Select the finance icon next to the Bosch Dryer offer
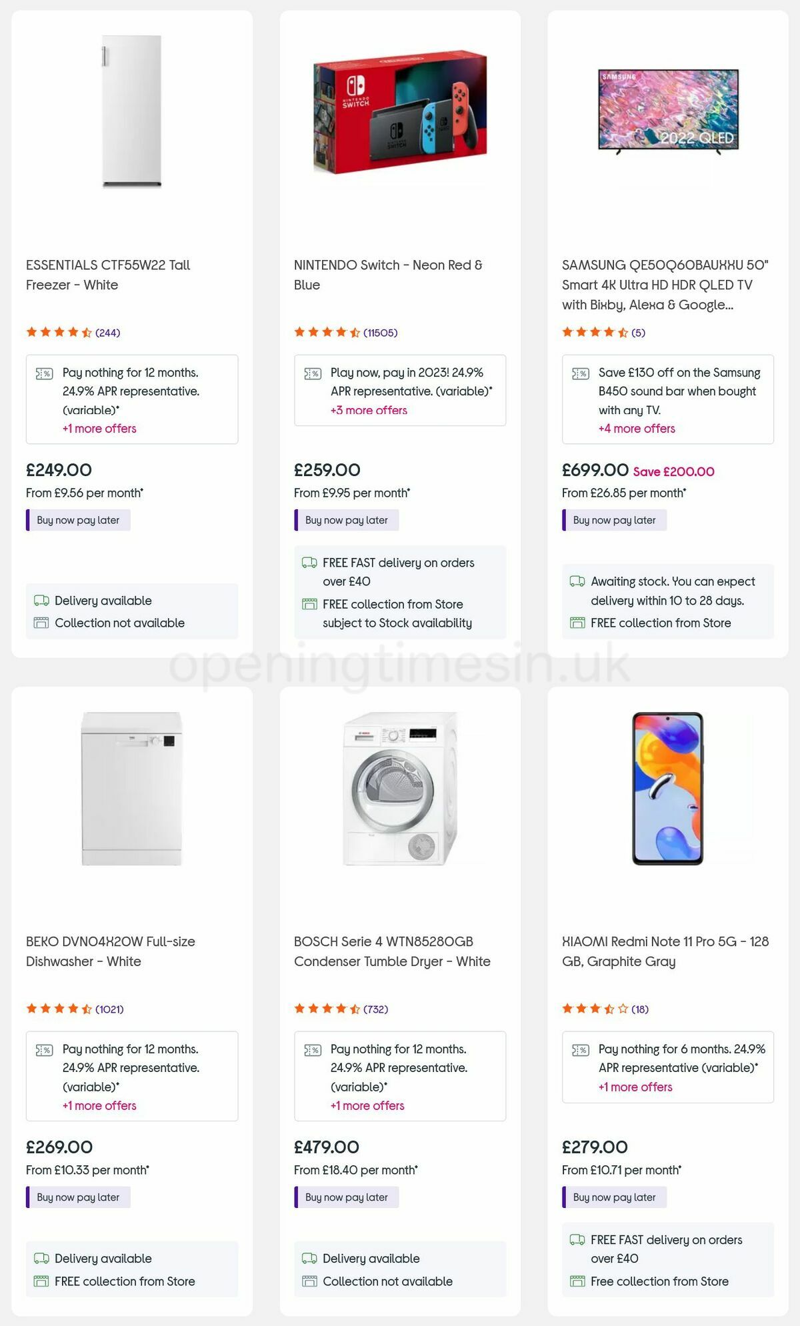This screenshot has width=800, height=1326. pos(313,1049)
